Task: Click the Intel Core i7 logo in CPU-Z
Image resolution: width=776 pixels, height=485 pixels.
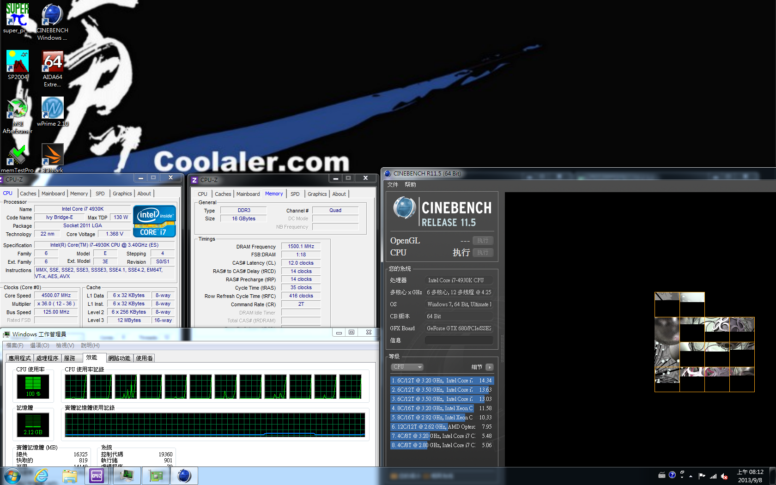Action: 154,221
